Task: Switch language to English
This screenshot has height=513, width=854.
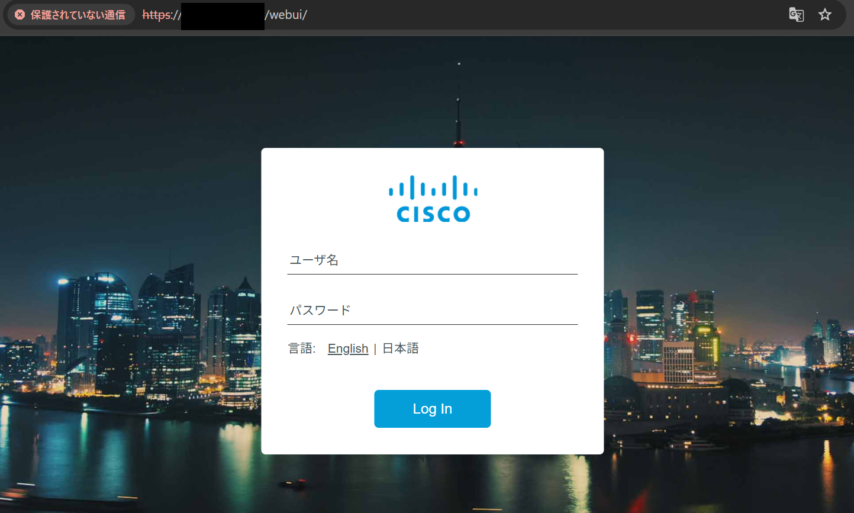Action: 348,349
